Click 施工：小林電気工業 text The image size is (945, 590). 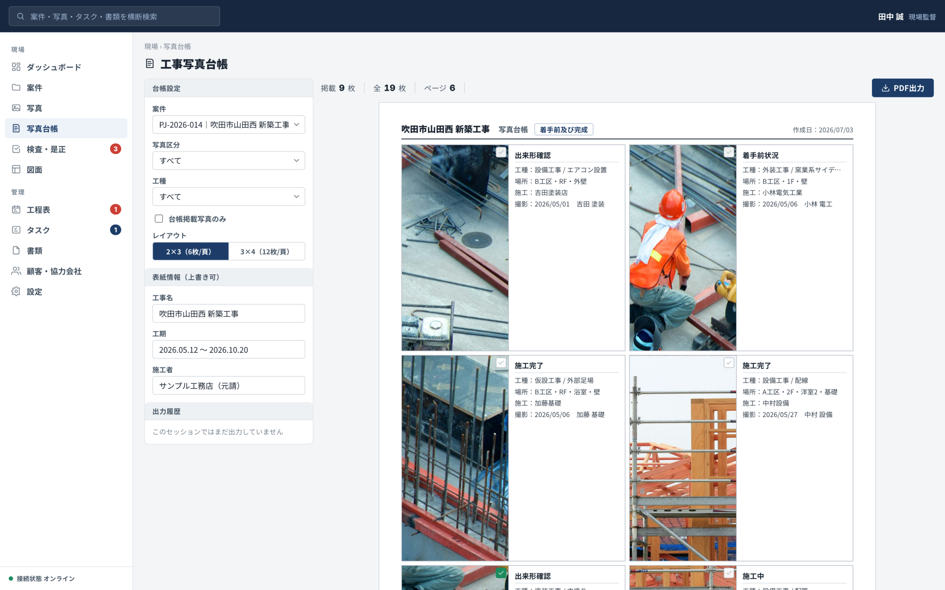tap(772, 193)
